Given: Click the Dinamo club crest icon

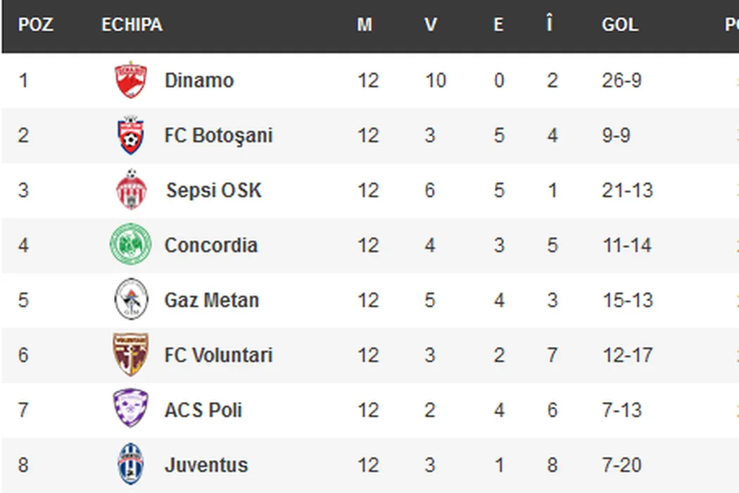Looking at the screenshot, I should click(x=130, y=80).
